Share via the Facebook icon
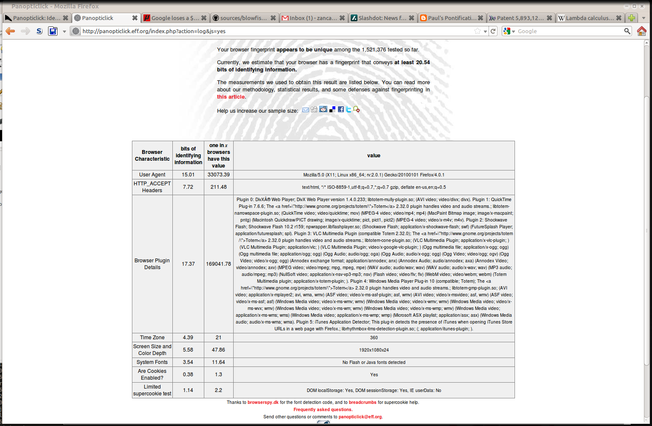The height and width of the screenshot is (426, 652). click(x=341, y=110)
